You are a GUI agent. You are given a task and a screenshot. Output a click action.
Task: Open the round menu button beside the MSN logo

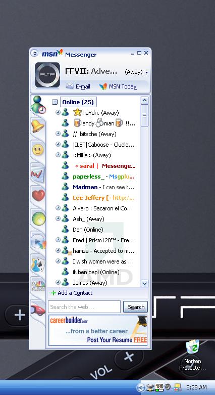34,54
